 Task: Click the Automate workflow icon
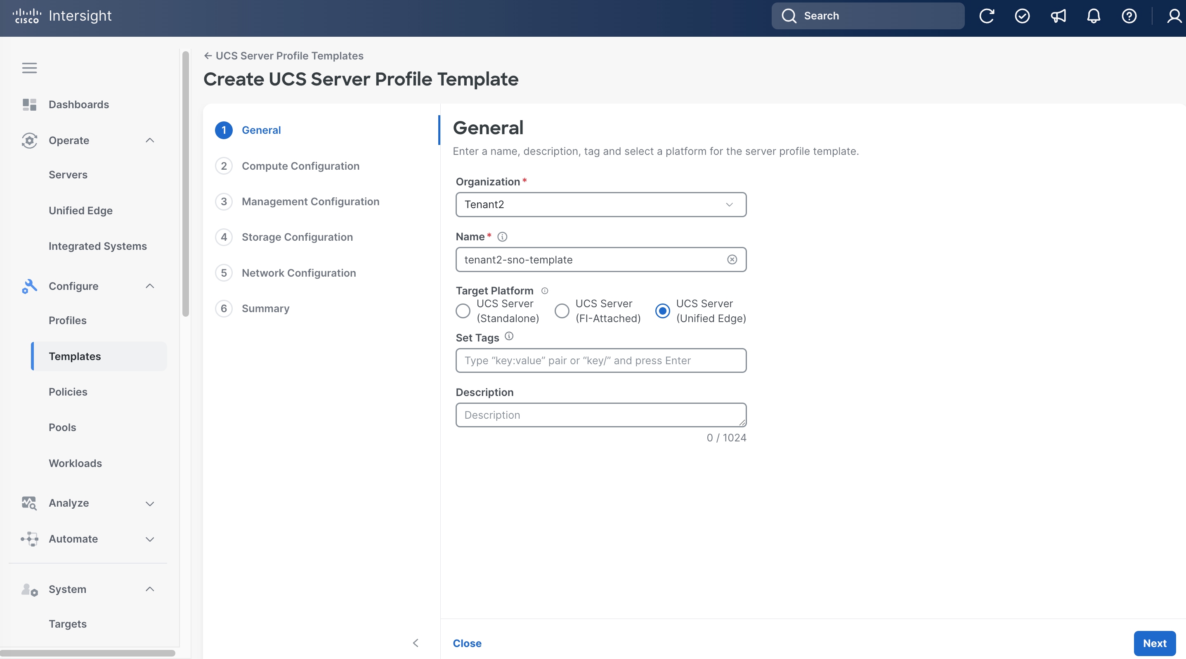pyautogui.click(x=29, y=539)
